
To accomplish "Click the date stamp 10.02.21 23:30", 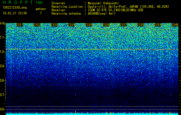I will coord(15,13).
